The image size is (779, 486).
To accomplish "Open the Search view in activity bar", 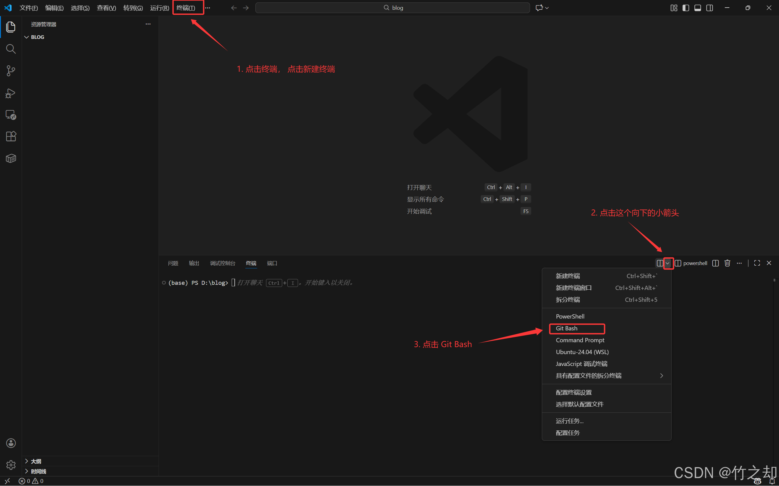I will click(x=11, y=49).
